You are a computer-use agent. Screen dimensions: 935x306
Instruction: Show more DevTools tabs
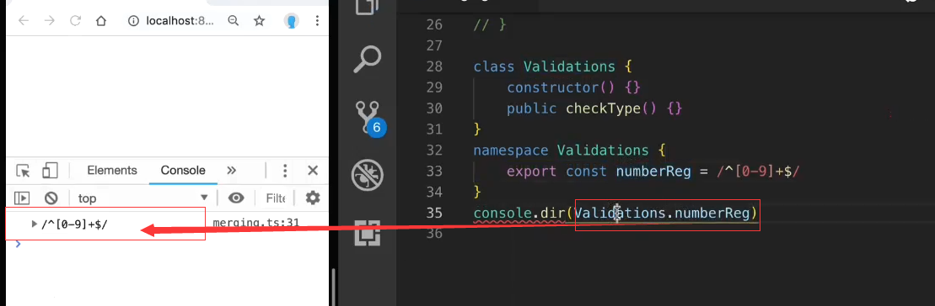(232, 171)
